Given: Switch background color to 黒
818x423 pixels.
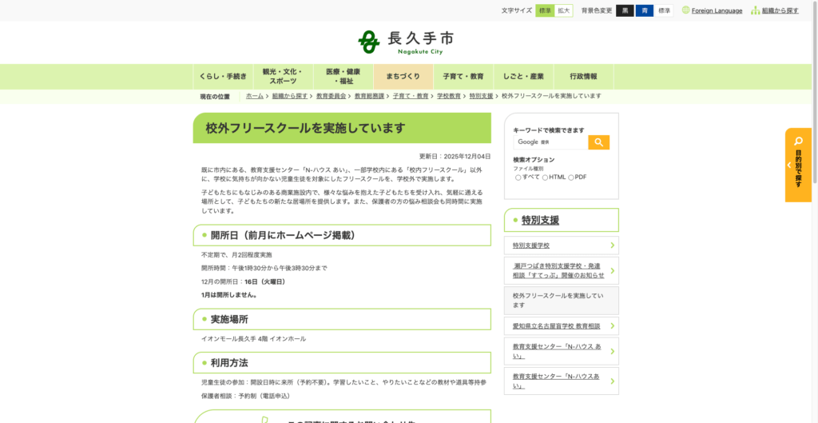Looking at the screenshot, I should click(x=625, y=10).
